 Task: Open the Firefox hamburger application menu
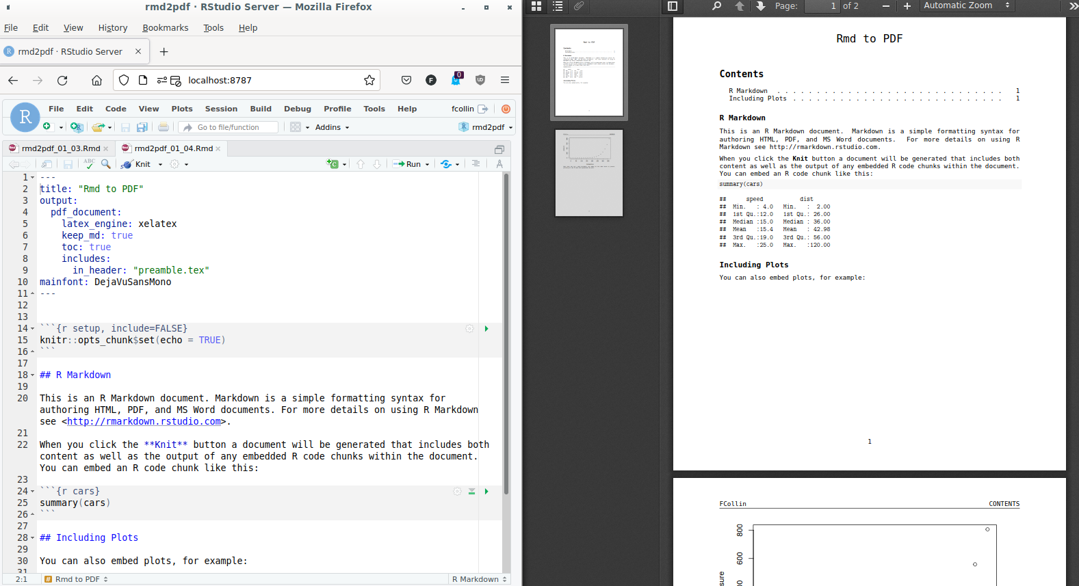click(x=505, y=80)
